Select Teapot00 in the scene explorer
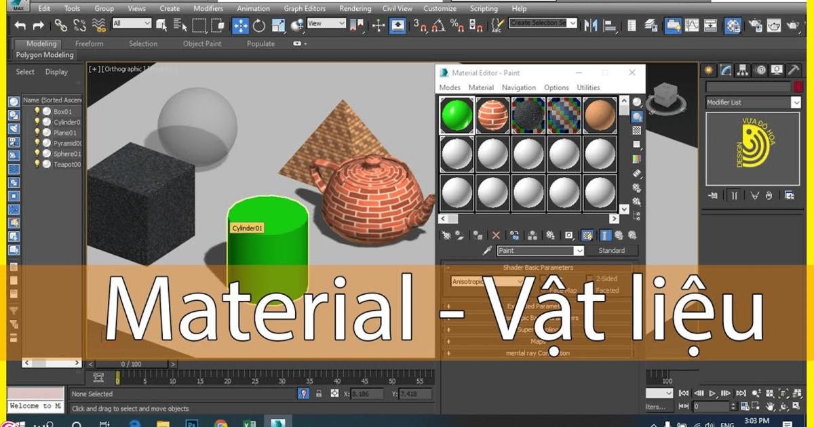 click(66, 165)
